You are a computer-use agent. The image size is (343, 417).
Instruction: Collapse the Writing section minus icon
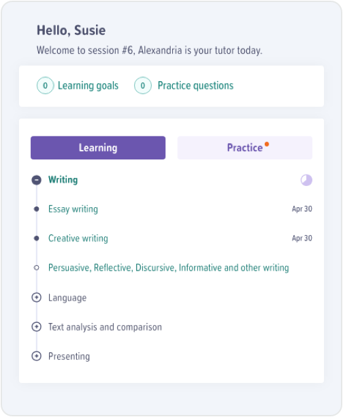(x=37, y=180)
